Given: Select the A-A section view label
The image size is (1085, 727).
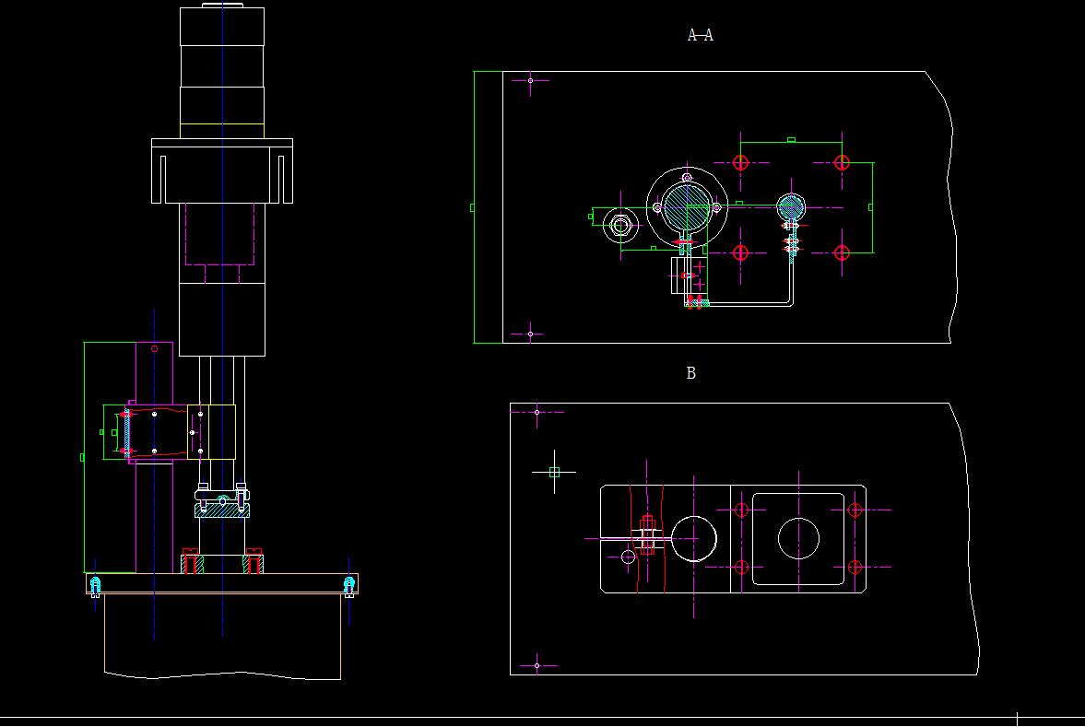Looking at the screenshot, I should [701, 35].
